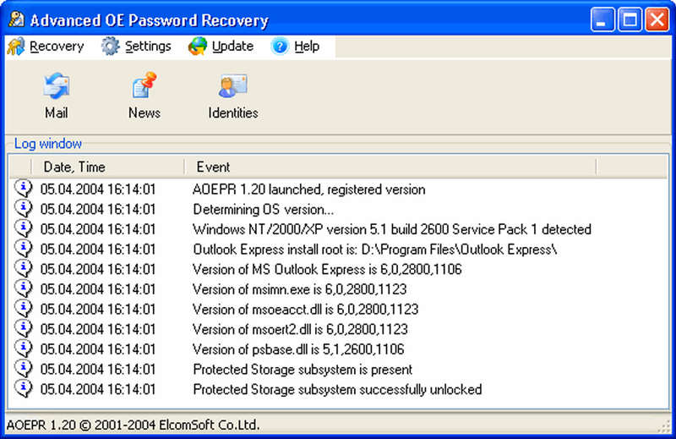Image resolution: width=676 pixels, height=439 pixels.
Task: Click the Event column header
Action: (x=390, y=167)
